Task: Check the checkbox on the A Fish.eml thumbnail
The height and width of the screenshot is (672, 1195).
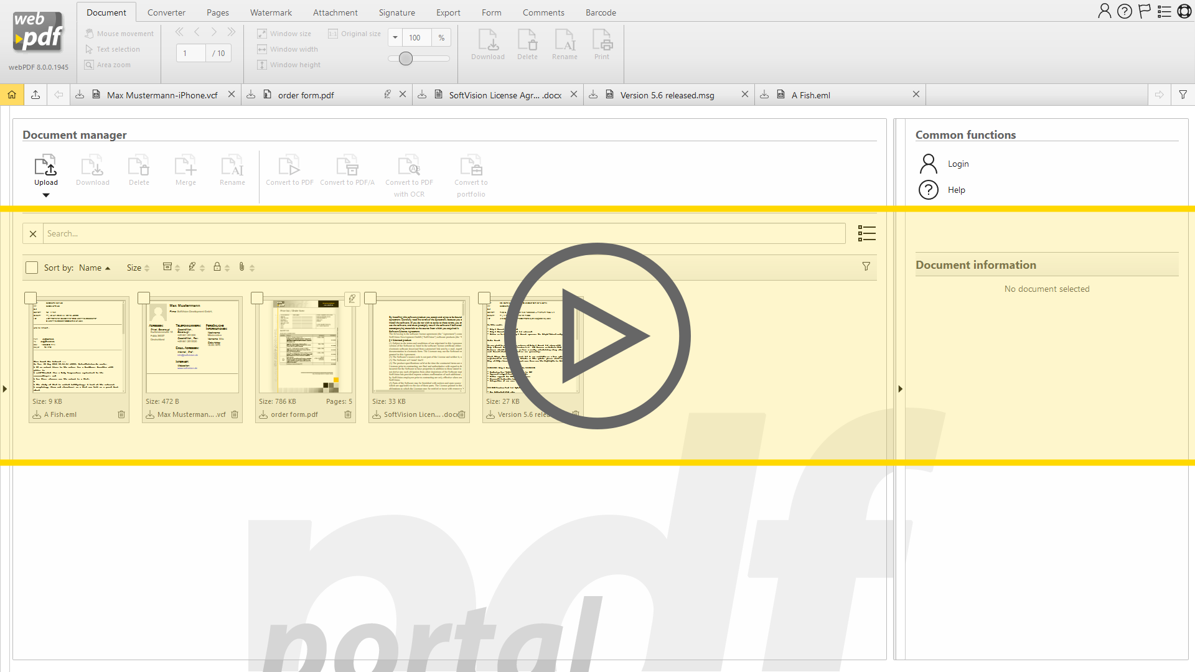Action: (31, 297)
